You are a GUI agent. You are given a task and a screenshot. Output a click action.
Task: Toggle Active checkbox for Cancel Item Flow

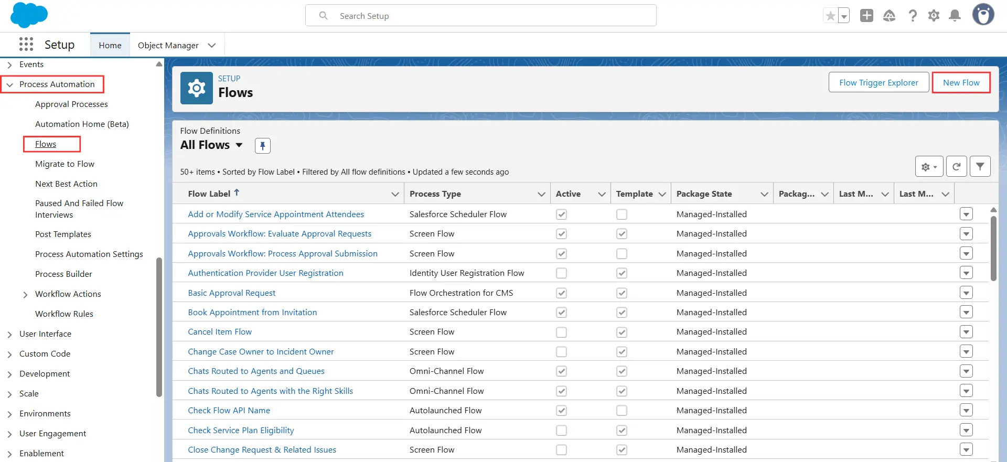click(561, 332)
